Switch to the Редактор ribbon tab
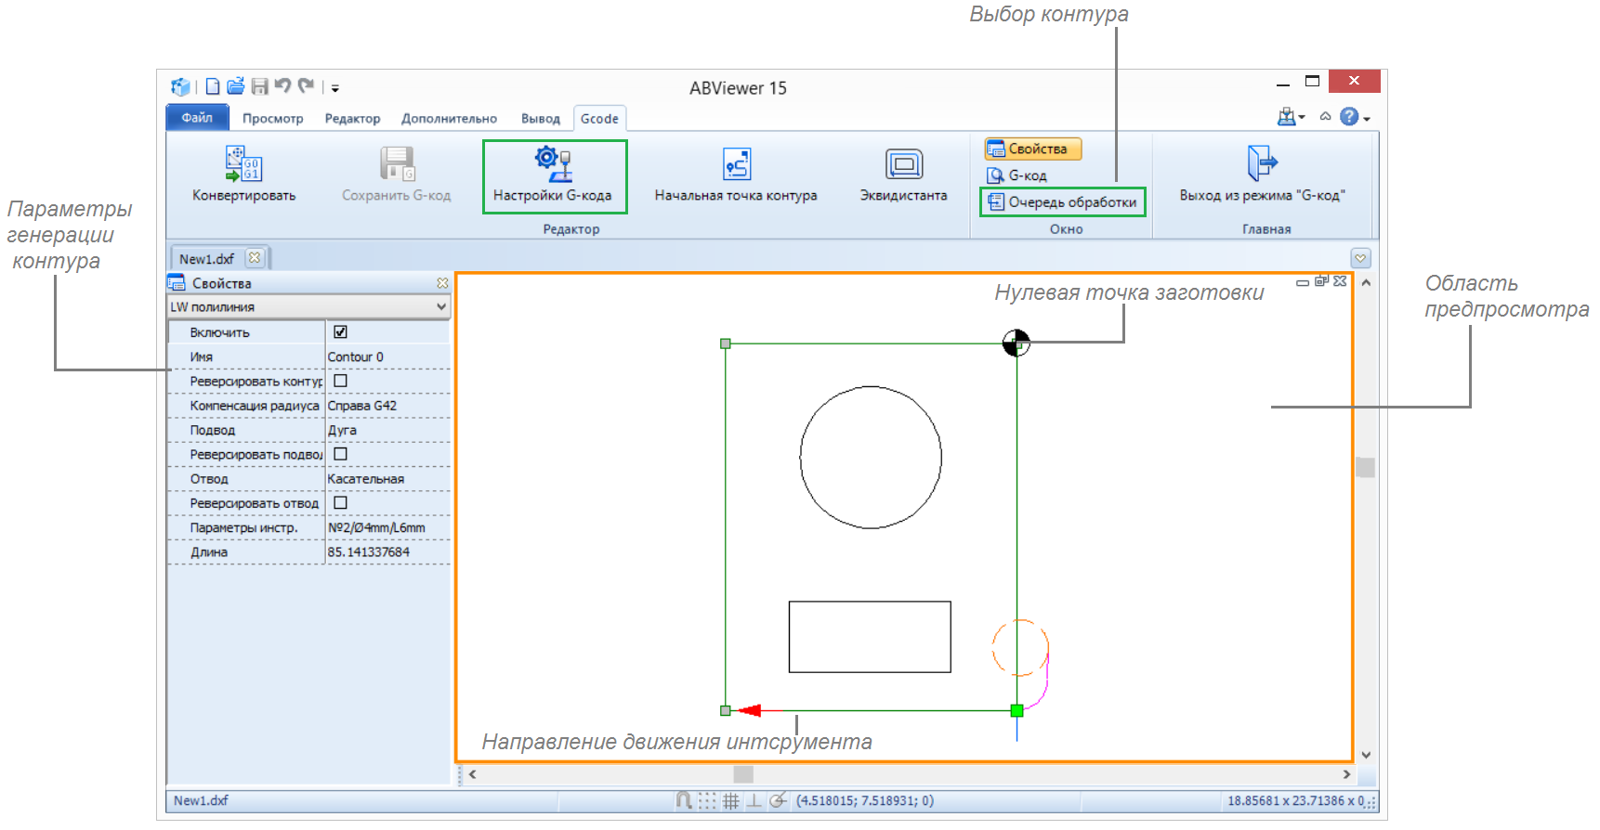Screen dimensions: 1600x830 352,119
